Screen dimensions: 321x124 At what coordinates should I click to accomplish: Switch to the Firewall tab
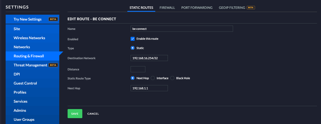coord(167,8)
